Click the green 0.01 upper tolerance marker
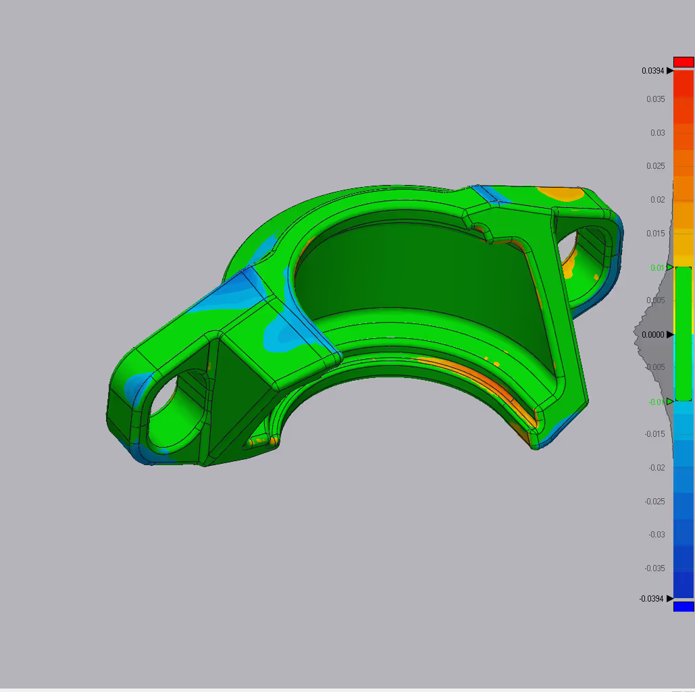This screenshot has height=692, width=695. pyautogui.click(x=670, y=267)
